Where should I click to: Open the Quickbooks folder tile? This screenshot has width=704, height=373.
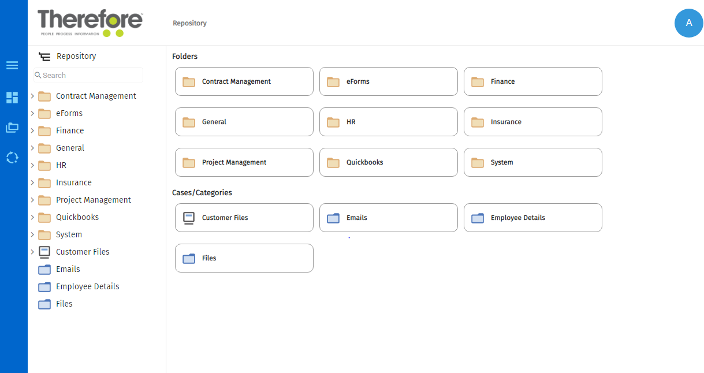(x=388, y=162)
